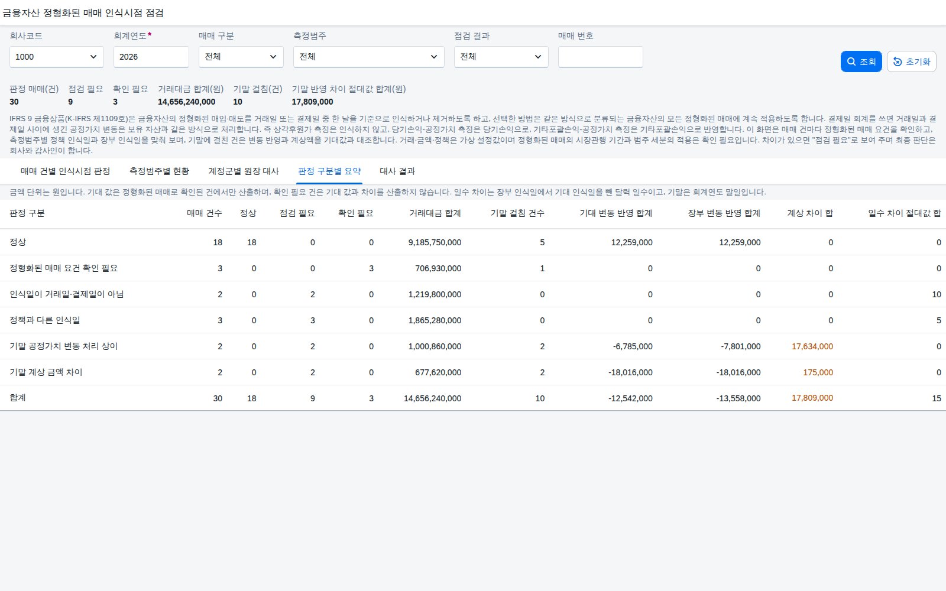
Task: Click the 175,000 difference value
Action: (818, 372)
